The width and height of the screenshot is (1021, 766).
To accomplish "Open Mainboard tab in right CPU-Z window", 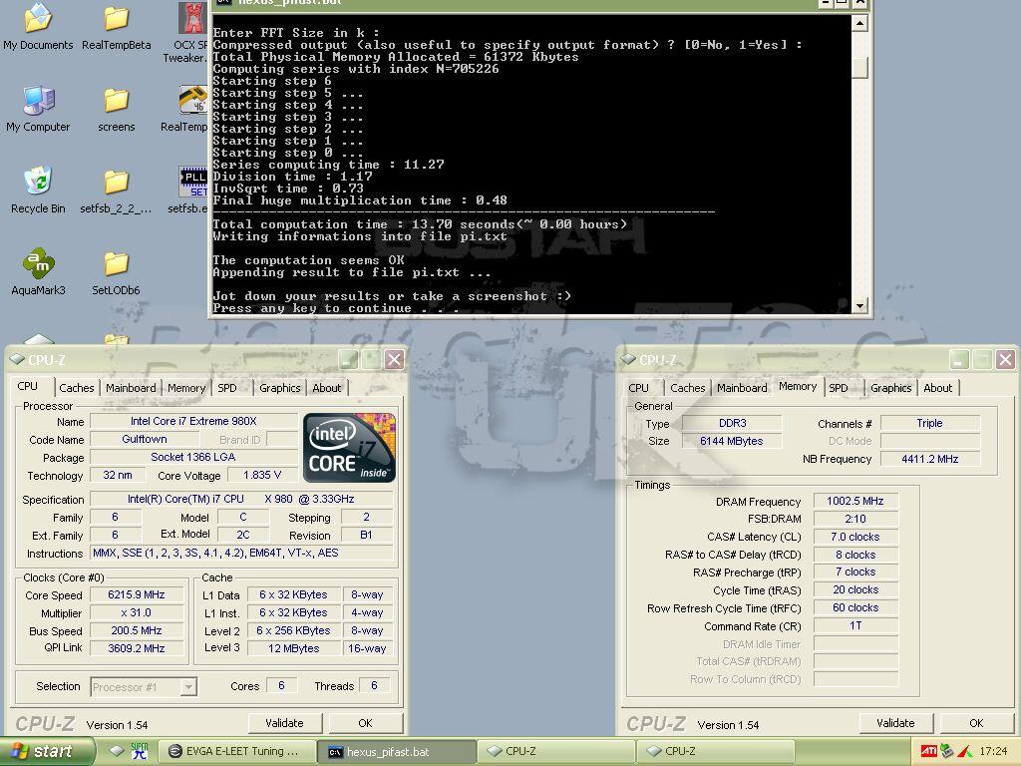I will click(x=742, y=388).
